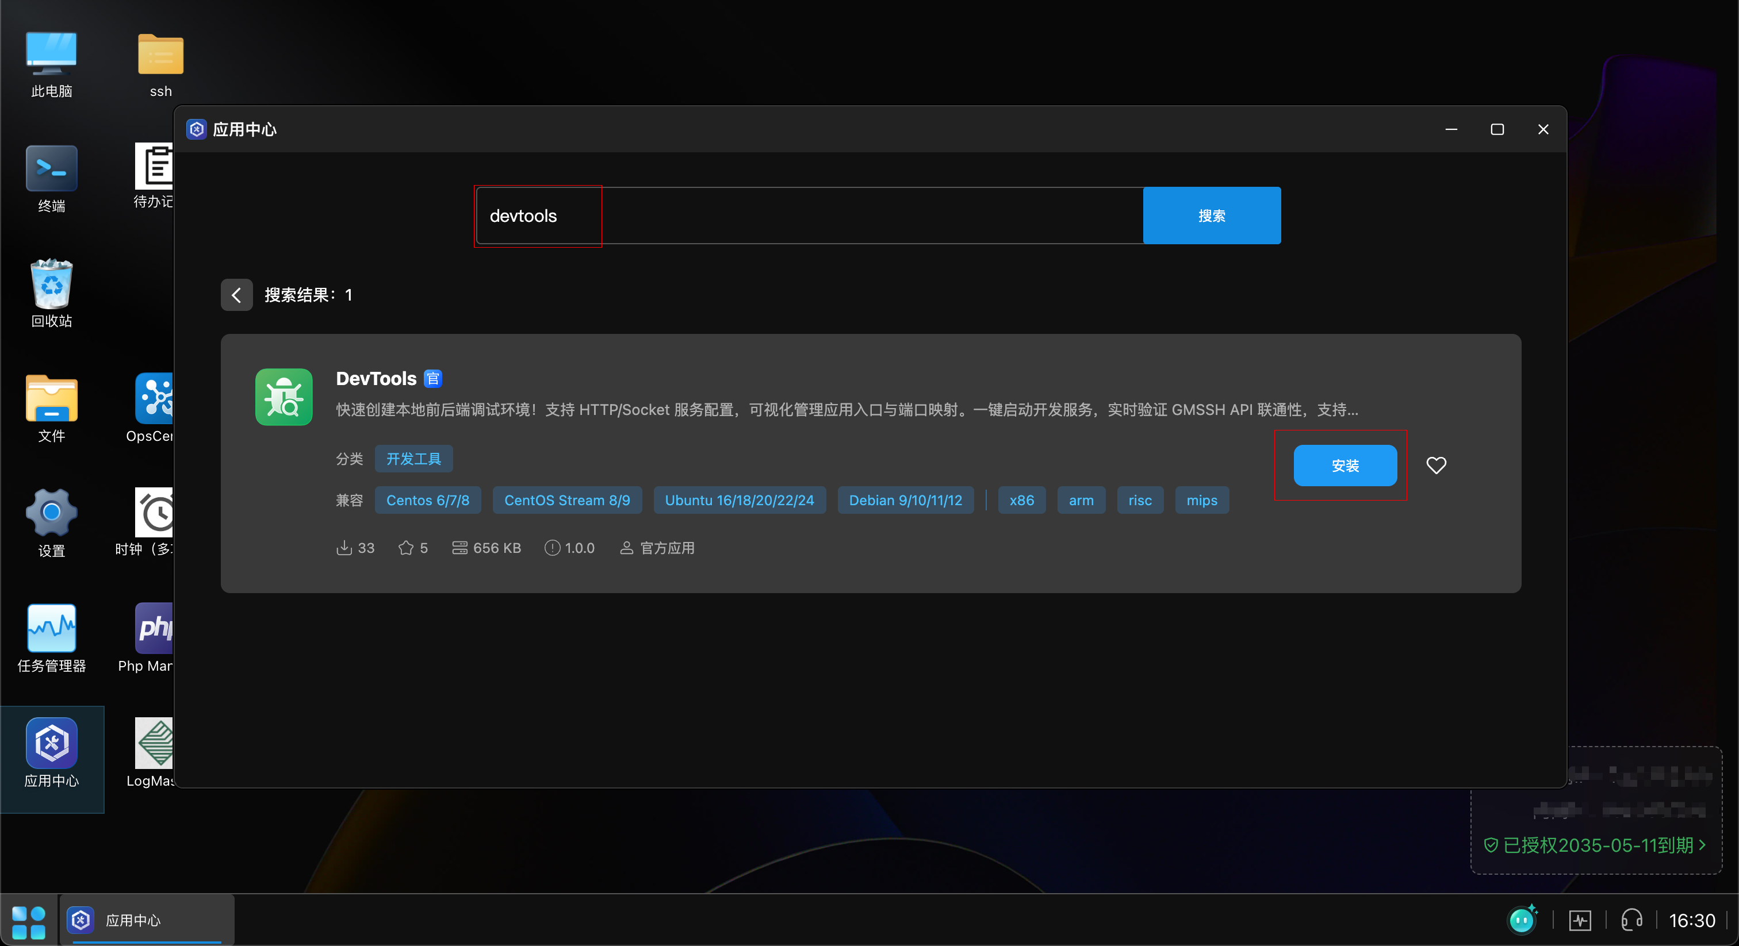Click the taskbar clock 16:30

tap(1692, 920)
